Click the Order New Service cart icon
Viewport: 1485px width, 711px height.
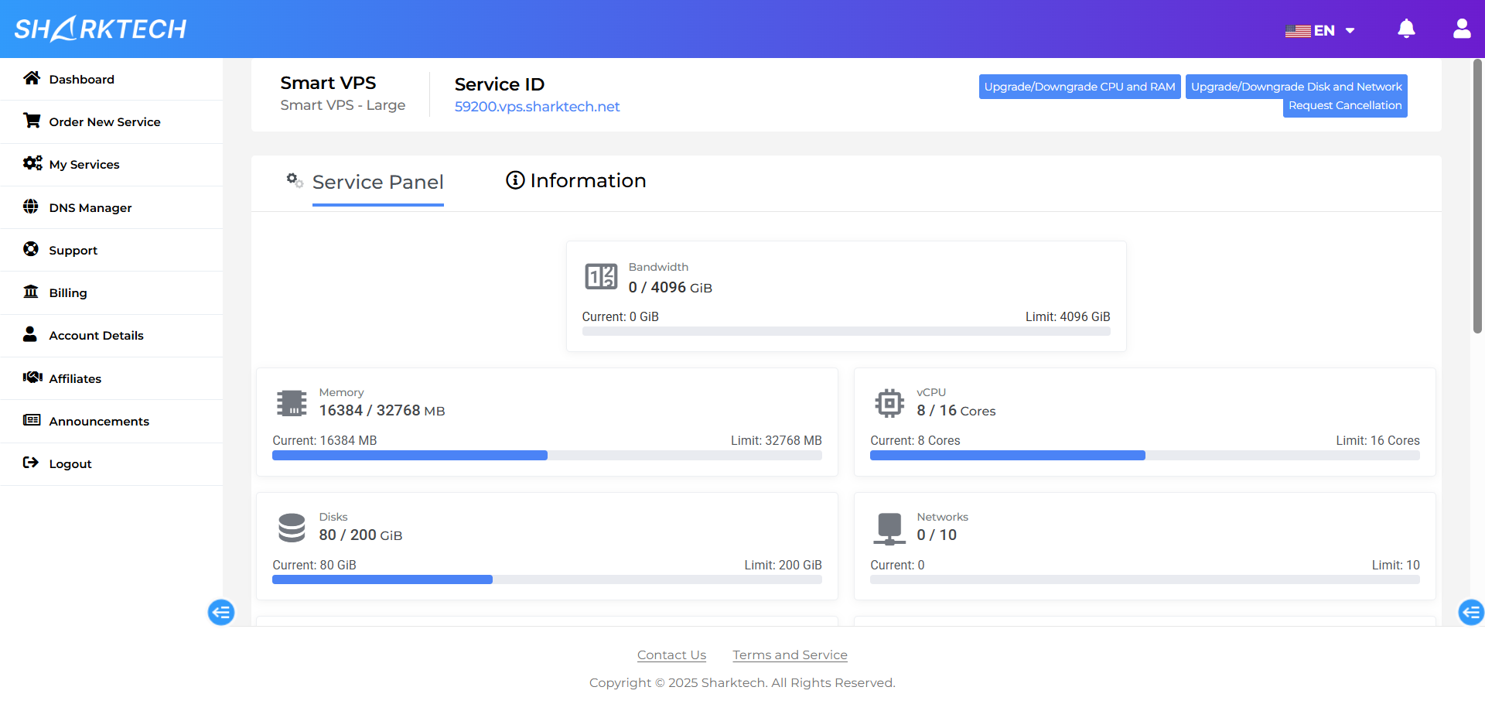pyautogui.click(x=32, y=121)
